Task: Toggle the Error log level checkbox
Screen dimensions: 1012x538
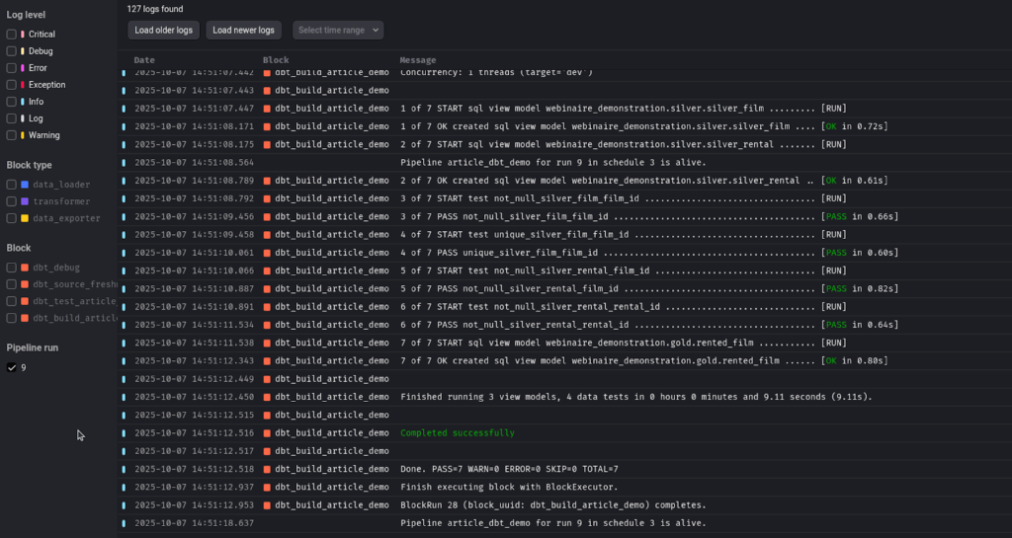Action: [x=12, y=68]
